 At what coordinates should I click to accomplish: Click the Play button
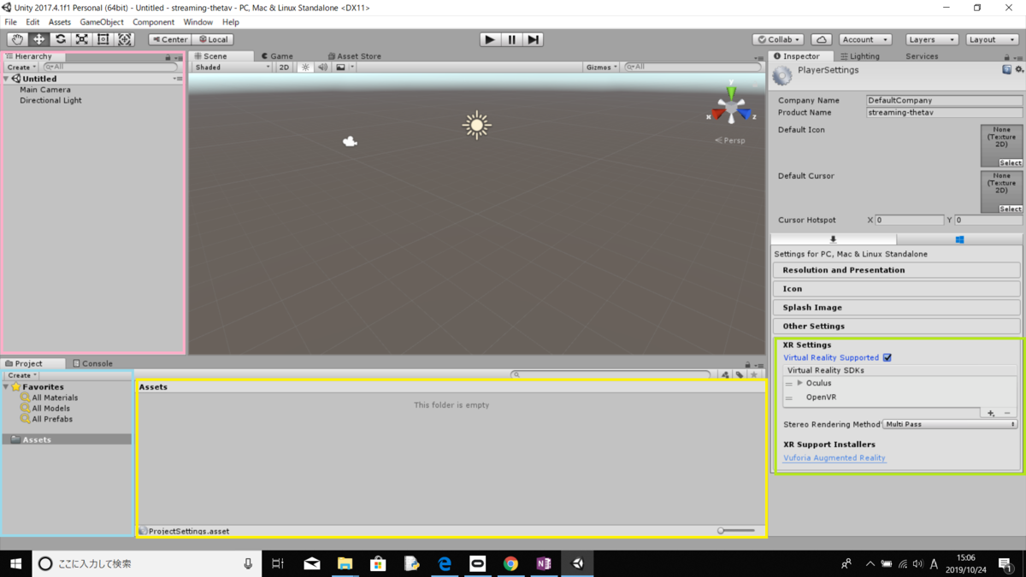pyautogui.click(x=490, y=39)
